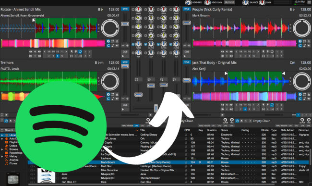Screen dimensions: 312x186
Task: Click pitch slider handle on Rotate deck
Action: (125, 24)
